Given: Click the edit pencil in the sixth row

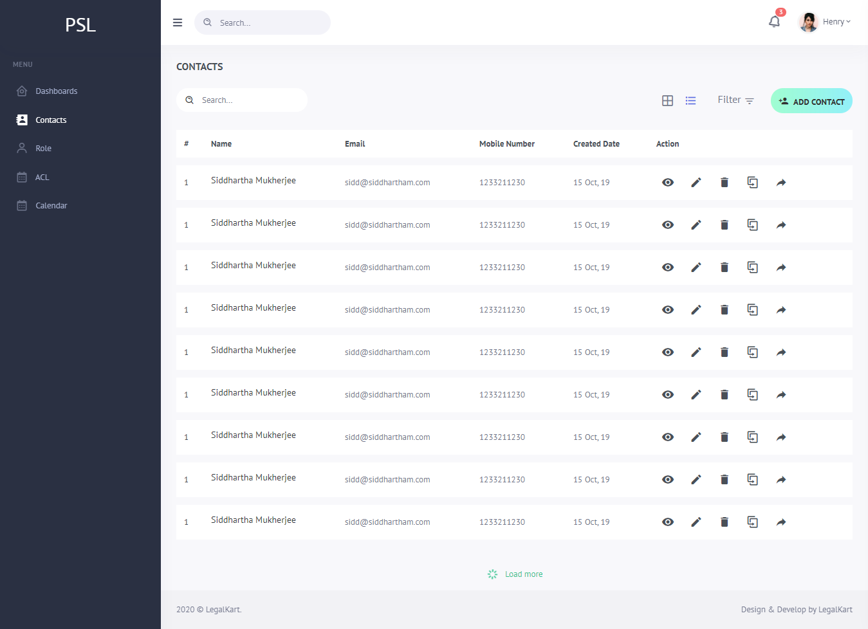Looking at the screenshot, I should 696,395.
